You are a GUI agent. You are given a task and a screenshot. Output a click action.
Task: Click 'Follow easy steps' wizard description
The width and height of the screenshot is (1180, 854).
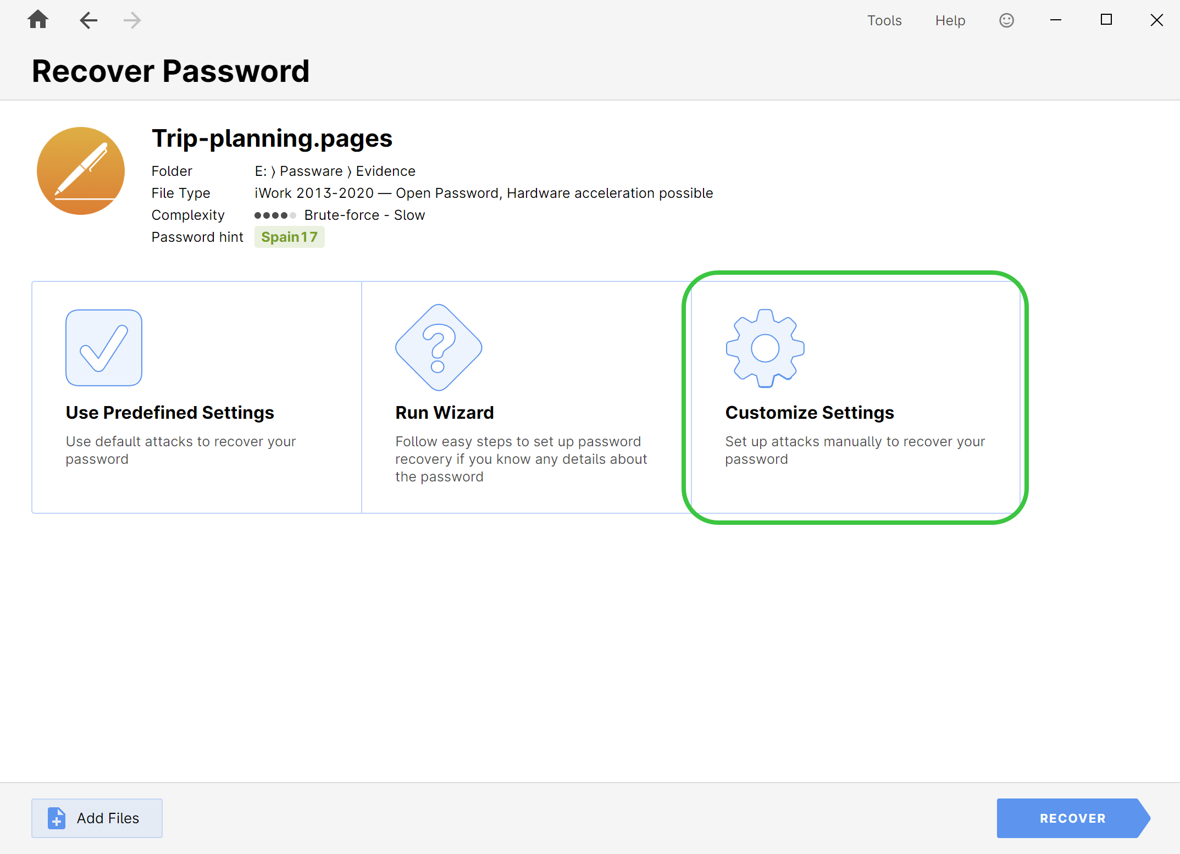pyautogui.click(x=521, y=459)
